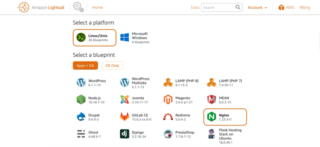Click the Drupal version 9.4.9-2 text
This screenshot has height=147, width=320.
tap(93, 119)
